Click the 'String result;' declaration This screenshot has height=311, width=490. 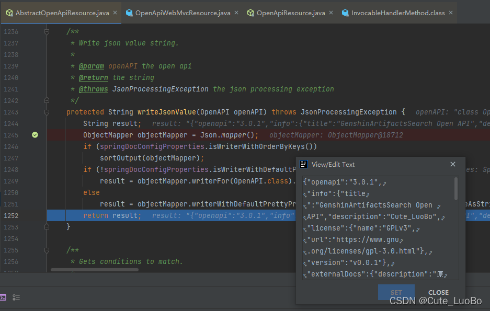tap(112, 124)
